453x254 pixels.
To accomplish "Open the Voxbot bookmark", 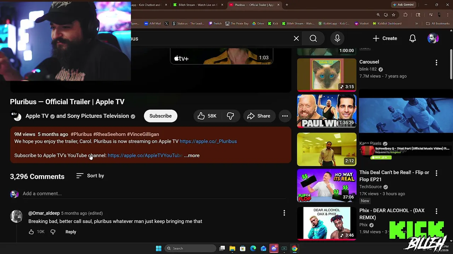I will (x=361, y=24).
